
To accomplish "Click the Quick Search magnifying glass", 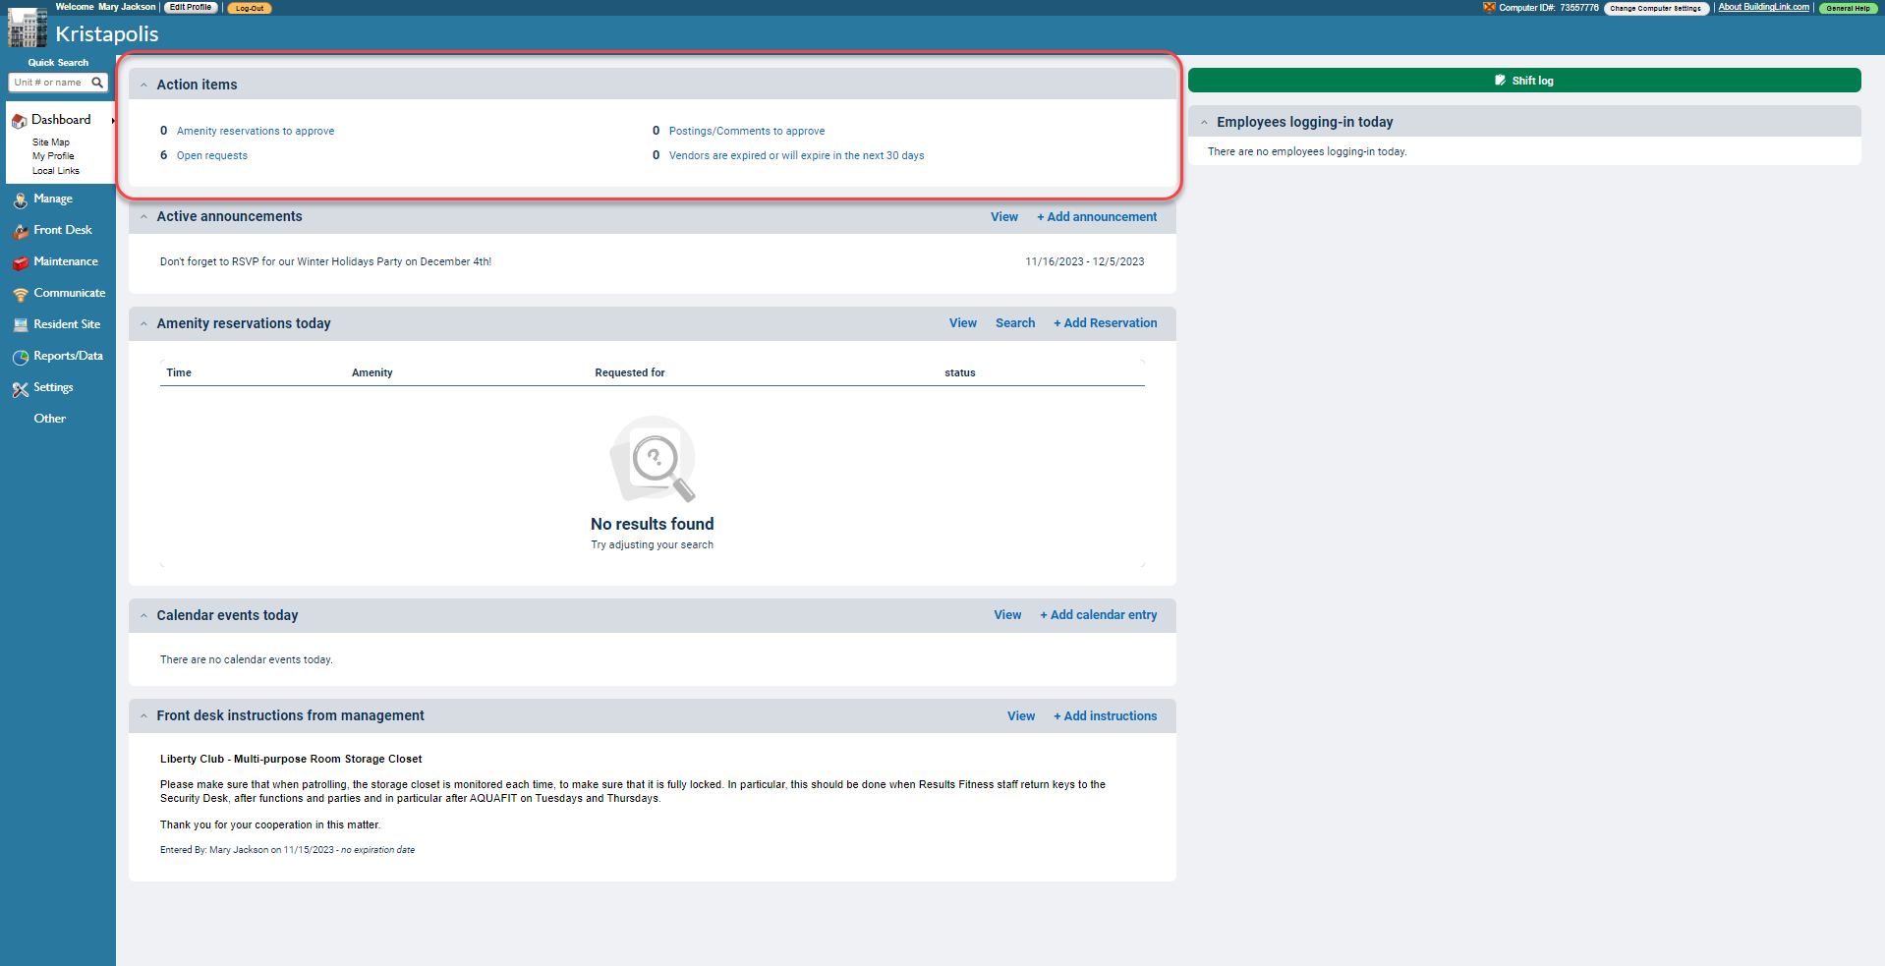I will [x=96, y=83].
